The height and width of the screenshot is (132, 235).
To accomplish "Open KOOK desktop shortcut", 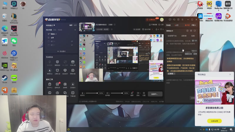I will click(14, 79).
